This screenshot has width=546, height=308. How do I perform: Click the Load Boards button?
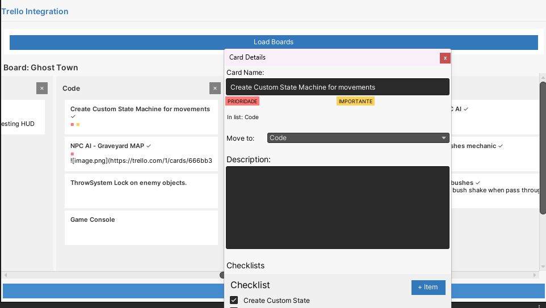tap(274, 42)
